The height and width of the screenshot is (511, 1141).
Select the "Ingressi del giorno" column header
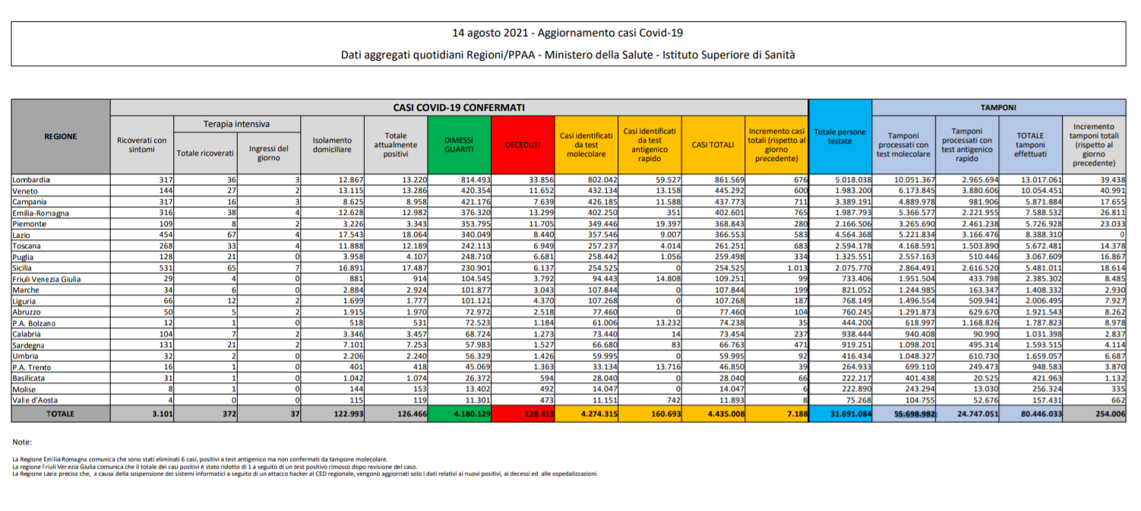click(269, 153)
